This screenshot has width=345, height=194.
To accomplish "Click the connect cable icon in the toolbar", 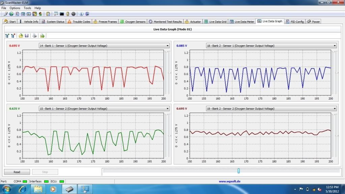I will 5,14.
